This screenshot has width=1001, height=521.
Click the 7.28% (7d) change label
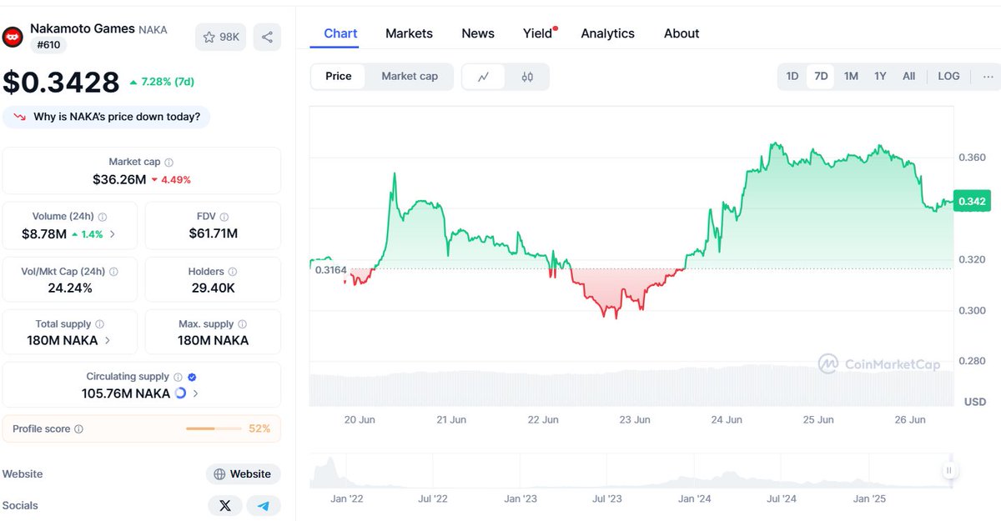(x=162, y=82)
